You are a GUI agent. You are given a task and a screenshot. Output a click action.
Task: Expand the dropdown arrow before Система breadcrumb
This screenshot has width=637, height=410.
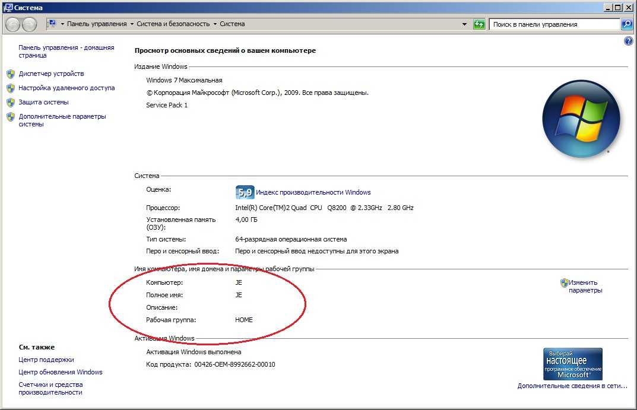tap(215, 24)
